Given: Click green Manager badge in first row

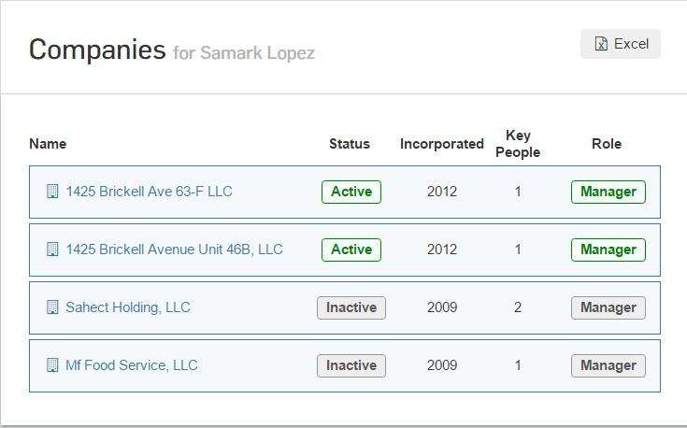Looking at the screenshot, I should 608,192.
